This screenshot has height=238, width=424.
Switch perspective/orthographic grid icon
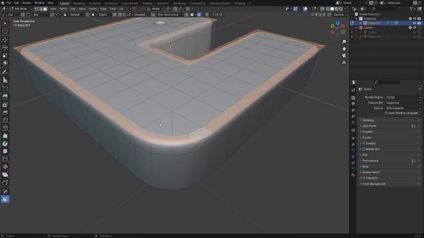344,63
